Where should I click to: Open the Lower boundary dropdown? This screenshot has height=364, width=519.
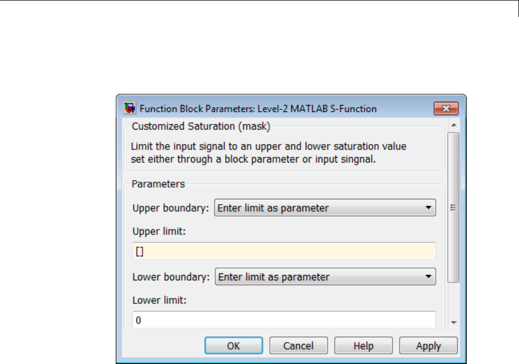[x=325, y=277]
